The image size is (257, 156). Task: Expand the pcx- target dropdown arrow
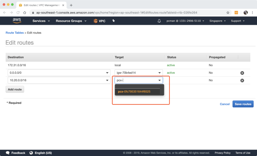tap(159, 80)
